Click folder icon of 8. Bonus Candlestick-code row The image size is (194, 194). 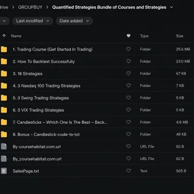(4, 134)
